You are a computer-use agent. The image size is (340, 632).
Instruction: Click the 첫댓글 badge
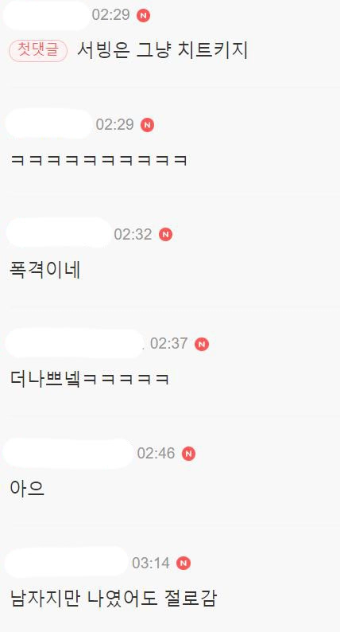[38, 51]
